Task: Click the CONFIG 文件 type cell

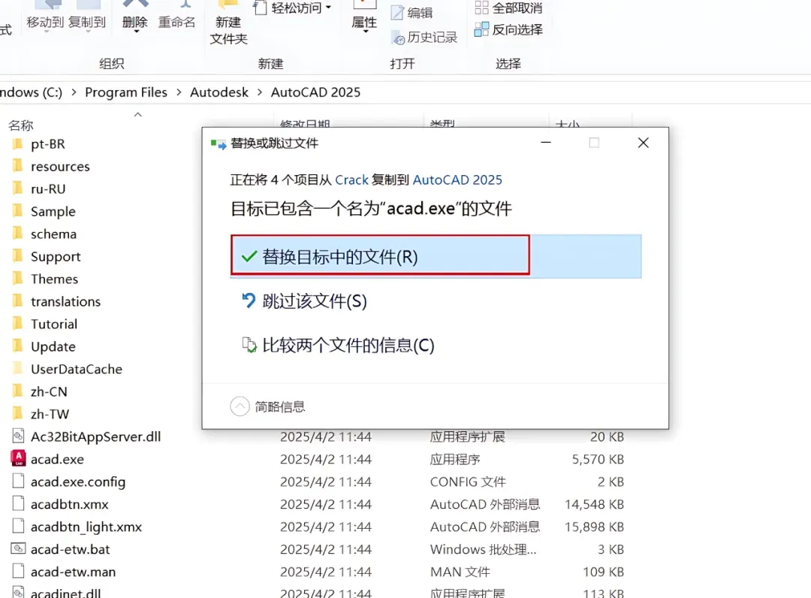Action: [468, 482]
